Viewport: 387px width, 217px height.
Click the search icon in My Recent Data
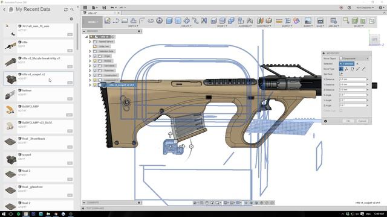(72, 10)
